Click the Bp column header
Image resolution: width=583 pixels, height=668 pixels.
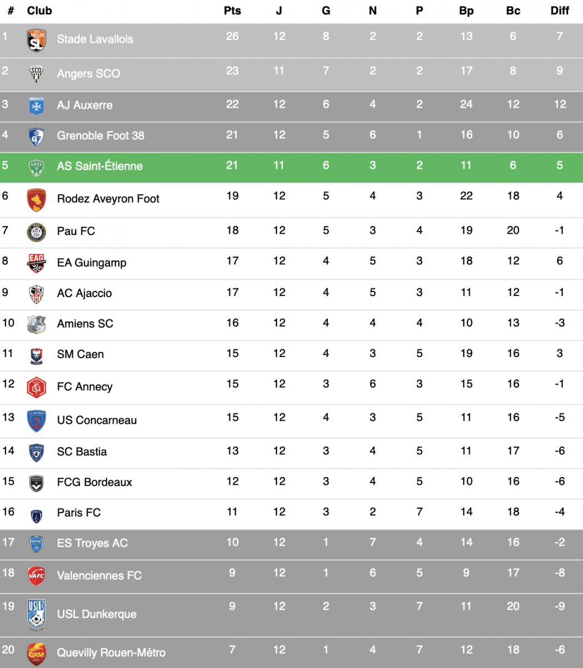[x=466, y=11]
